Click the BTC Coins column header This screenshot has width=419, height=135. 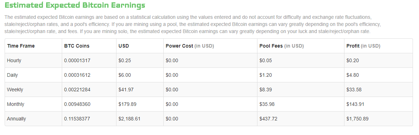click(x=77, y=46)
